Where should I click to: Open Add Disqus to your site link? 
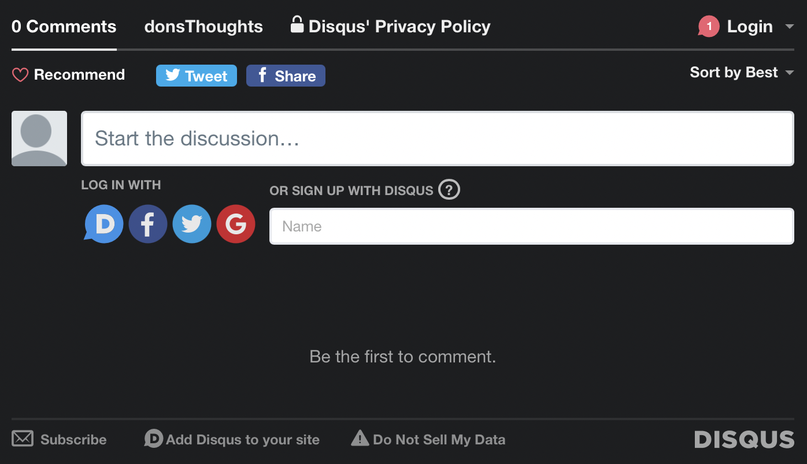[232, 439]
